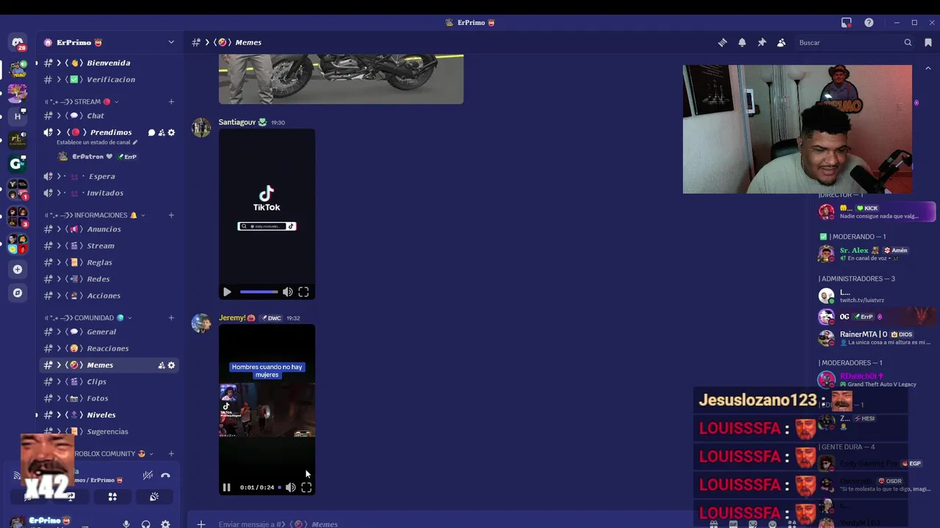Open the screen recording indicator icon
940x528 pixels.
coord(847,23)
